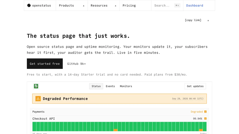Click the mid-chart uptime bar with orange segment

[115, 127]
